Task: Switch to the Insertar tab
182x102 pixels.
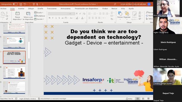Action: (x=21, y=8)
